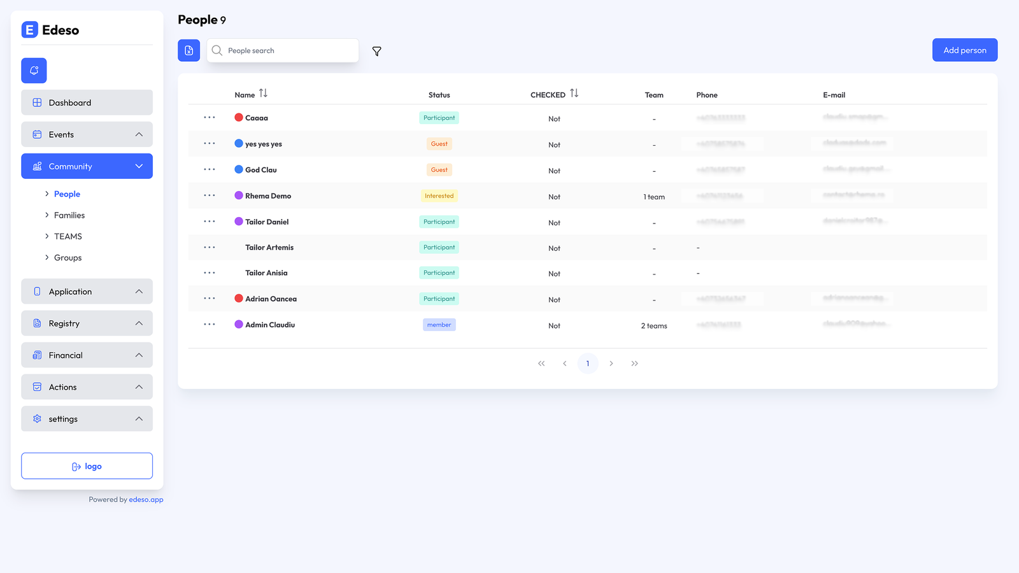
Task: Open TEAMS in the sidebar
Action: pyautogui.click(x=68, y=236)
